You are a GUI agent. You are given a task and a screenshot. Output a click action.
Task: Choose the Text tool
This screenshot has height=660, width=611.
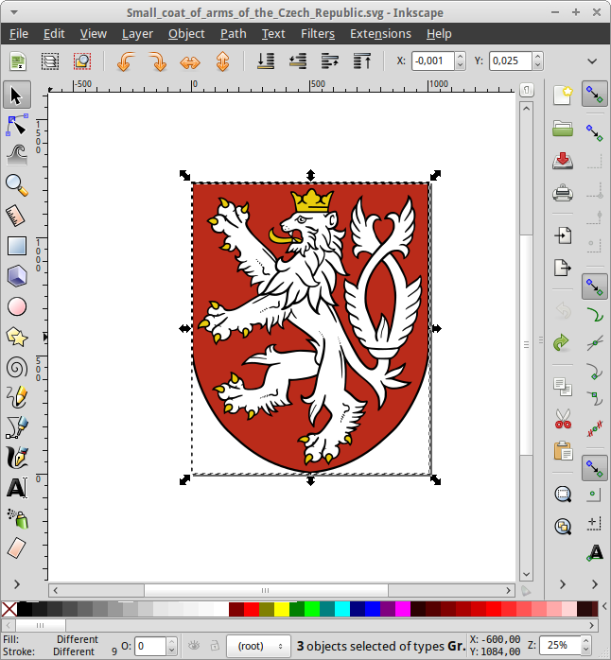[16, 488]
